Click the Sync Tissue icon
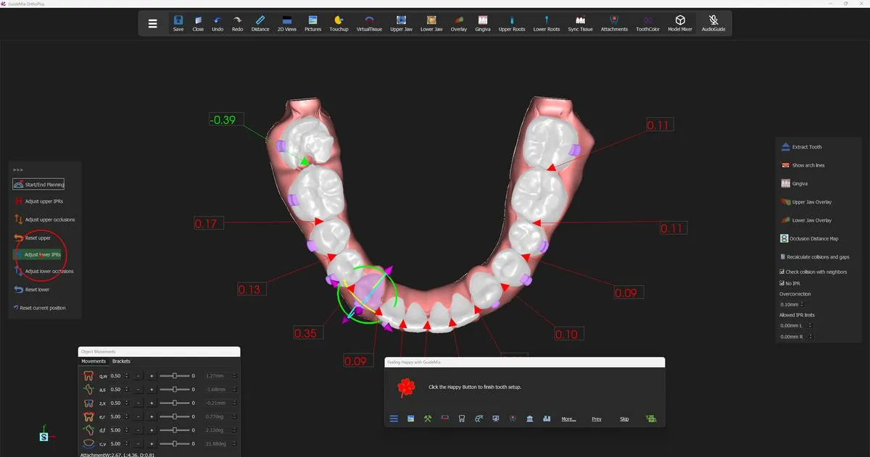 coord(580,23)
